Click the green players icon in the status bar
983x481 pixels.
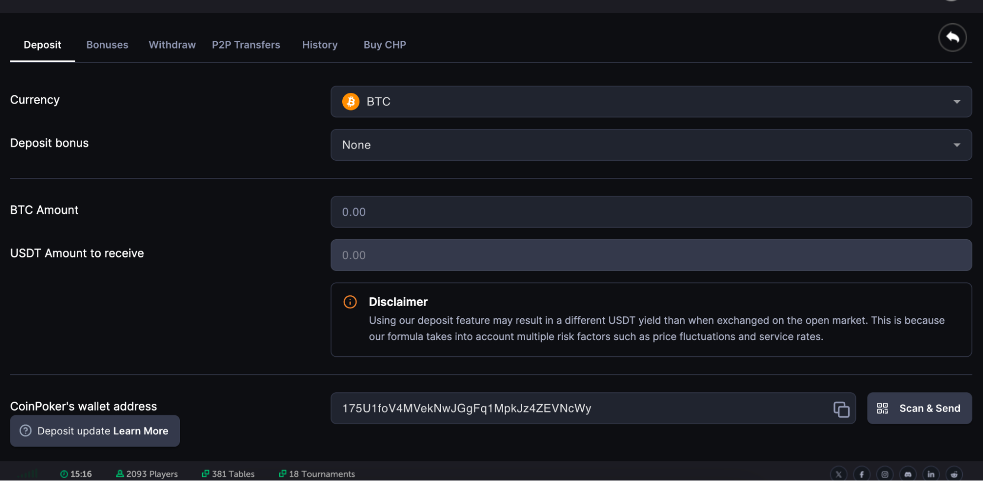point(119,474)
